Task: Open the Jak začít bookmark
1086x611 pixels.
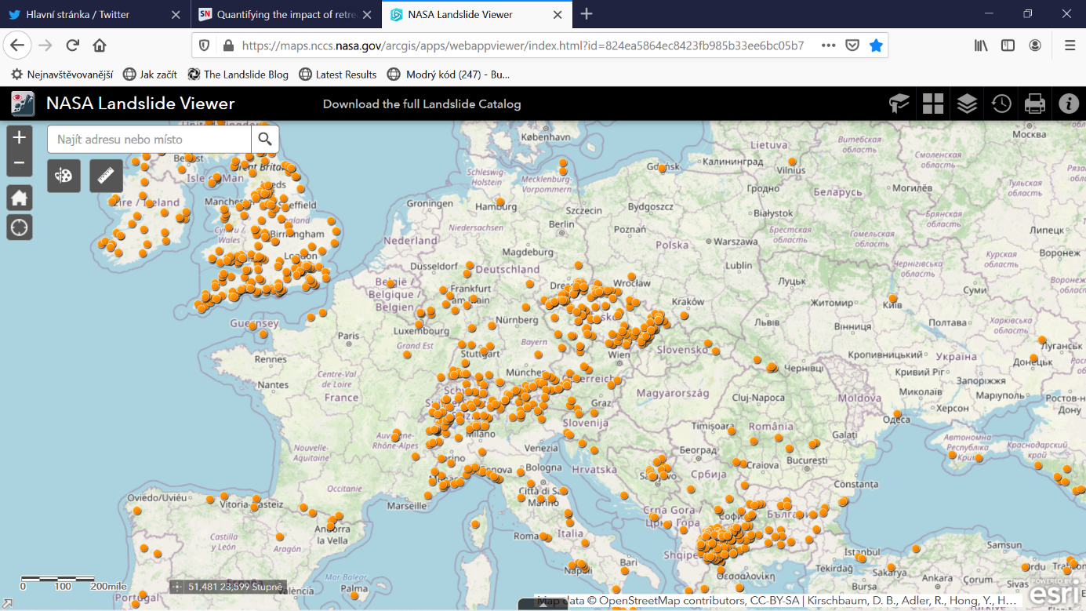Action: (151, 75)
